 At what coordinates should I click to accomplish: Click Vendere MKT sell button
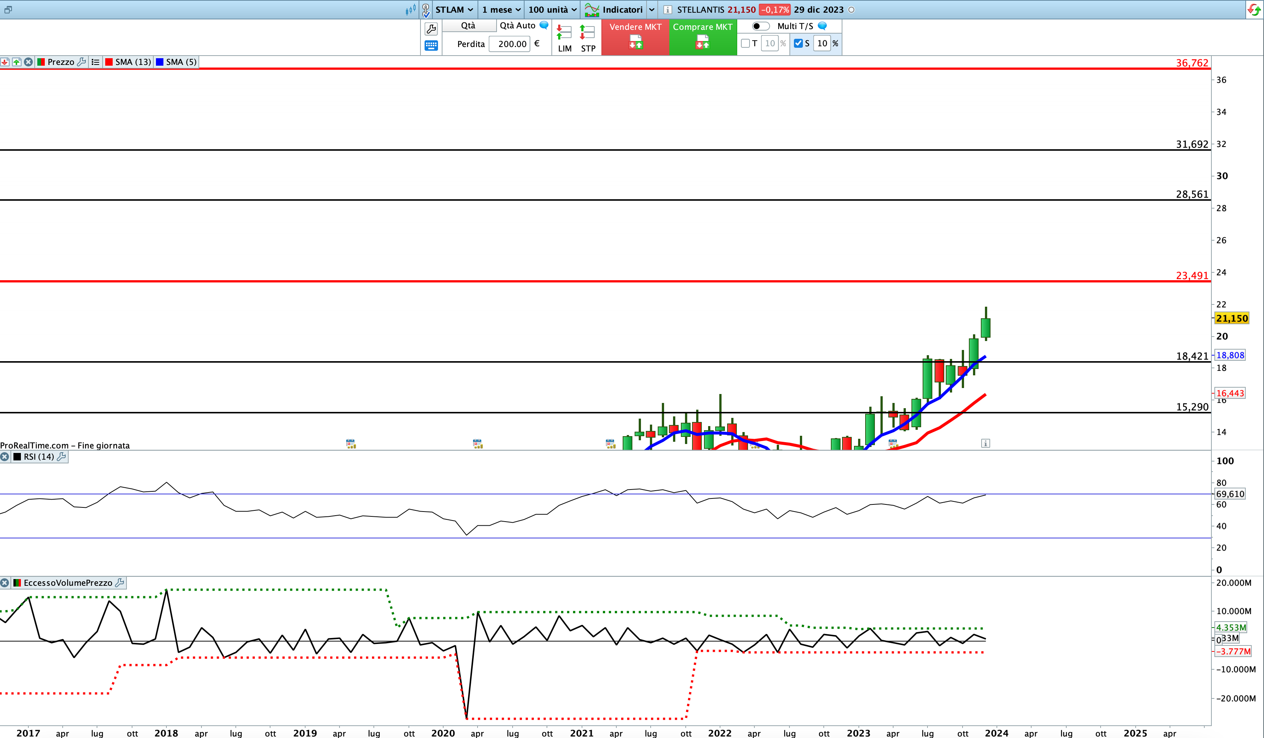point(635,37)
